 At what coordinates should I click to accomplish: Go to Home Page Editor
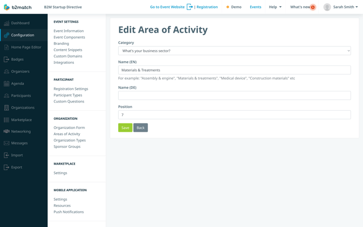click(26, 48)
